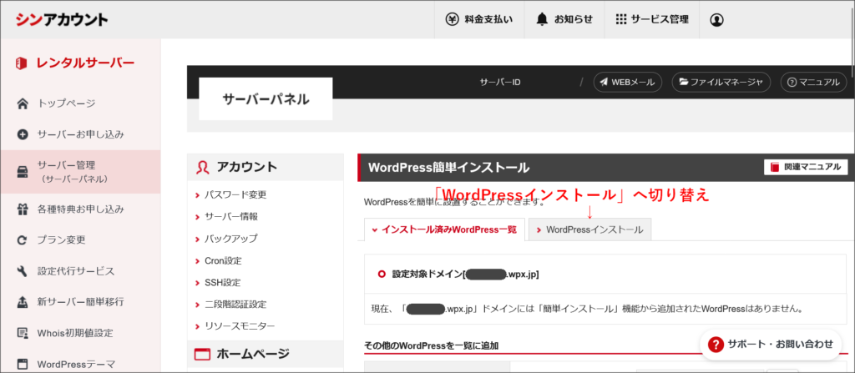Click the その他のWordPressを一覧に追加 heading
This screenshot has width=855, height=373.
tap(431, 345)
